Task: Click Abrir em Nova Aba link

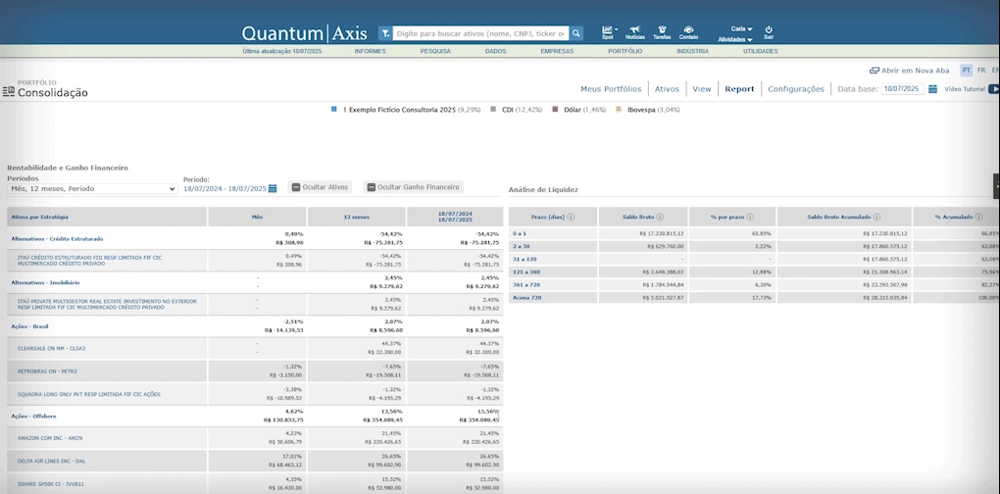Action: [x=913, y=71]
